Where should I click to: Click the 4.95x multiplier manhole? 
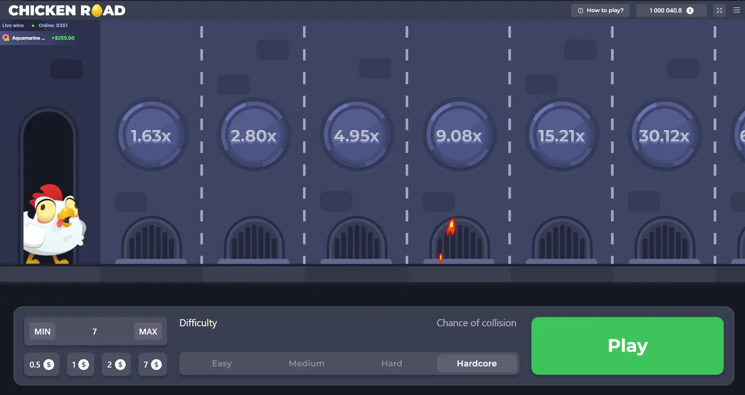[x=357, y=135]
